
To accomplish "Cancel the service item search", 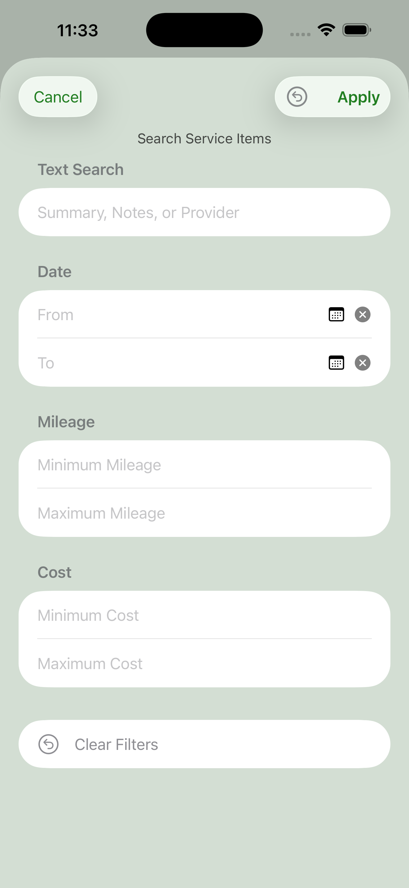I will coord(58,97).
